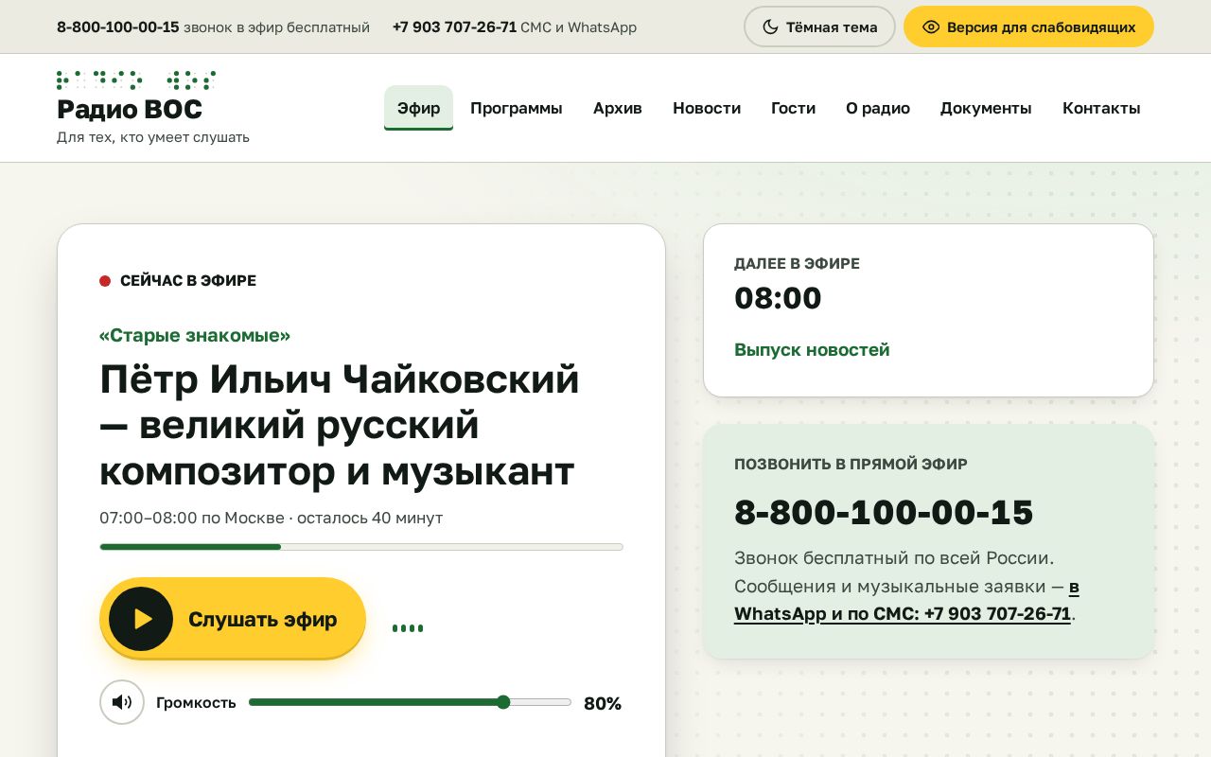Click the 08:00 upcoming broadcast time
1211x757 pixels.
tap(778, 298)
